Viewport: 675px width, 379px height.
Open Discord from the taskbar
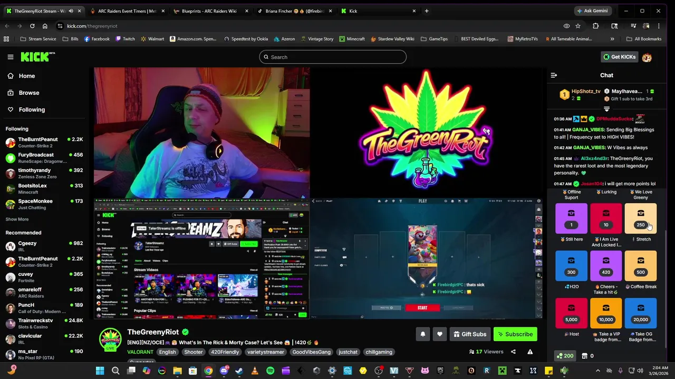coord(224,371)
